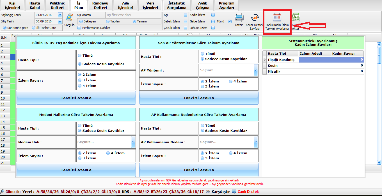This screenshot has height=196, width=382.
Task: Click Toplu Kadın İzlem Takvimi Ayarlama icon
Action: point(277,18)
